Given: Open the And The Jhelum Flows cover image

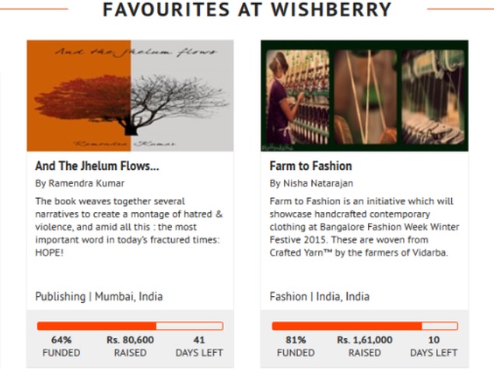Looking at the screenshot, I should pos(130,96).
